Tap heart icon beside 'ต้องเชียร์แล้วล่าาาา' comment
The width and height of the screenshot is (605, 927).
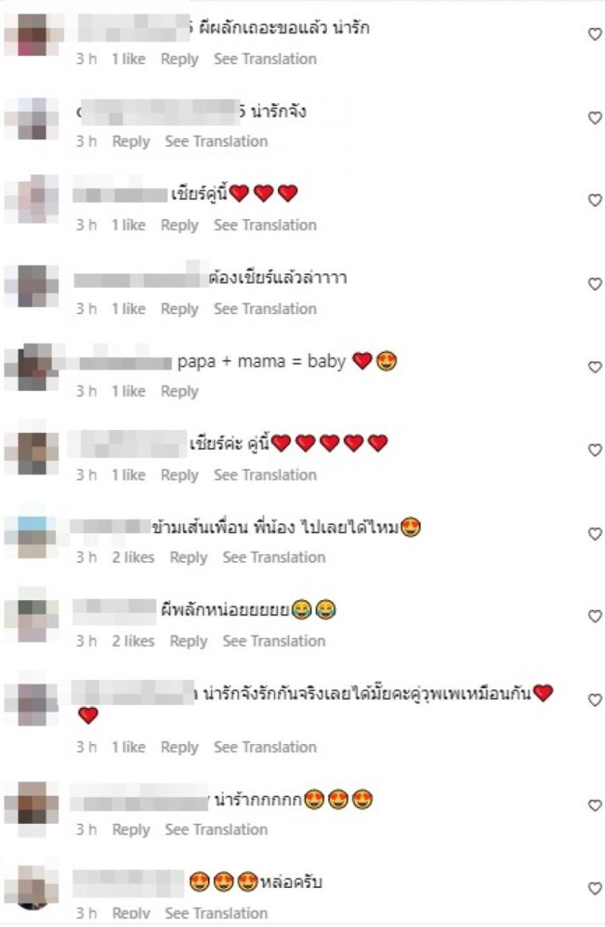tap(594, 283)
